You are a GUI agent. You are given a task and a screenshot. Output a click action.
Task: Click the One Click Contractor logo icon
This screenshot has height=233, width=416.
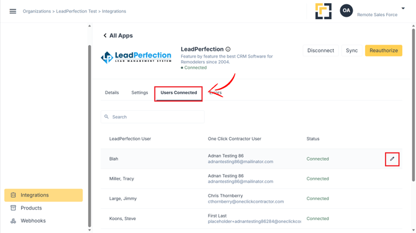(323, 11)
